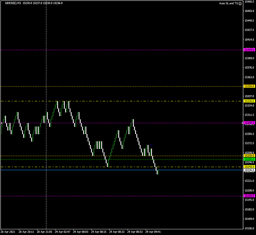Viewport: 256px width, 235px height.
Task: Click the Expert Advisor smiley face icon
Action: (x=240, y=3)
